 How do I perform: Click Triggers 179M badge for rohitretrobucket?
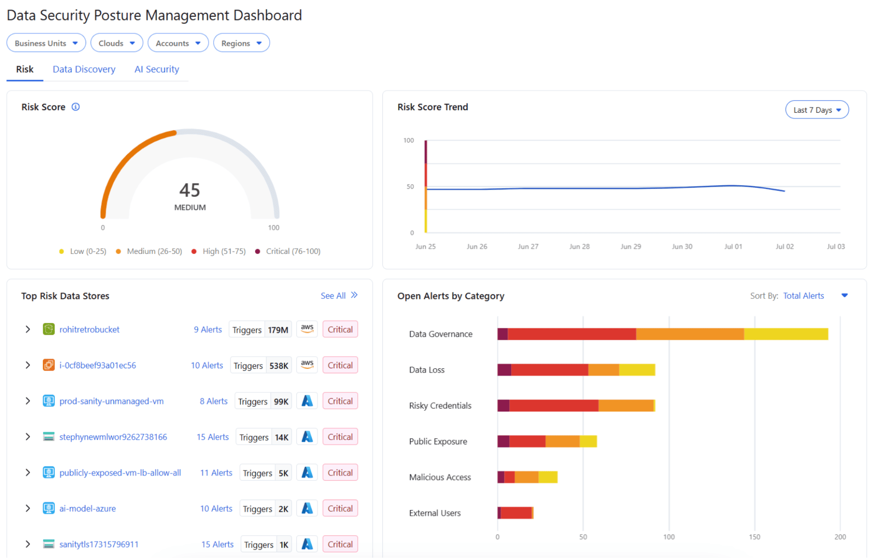(x=260, y=329)
